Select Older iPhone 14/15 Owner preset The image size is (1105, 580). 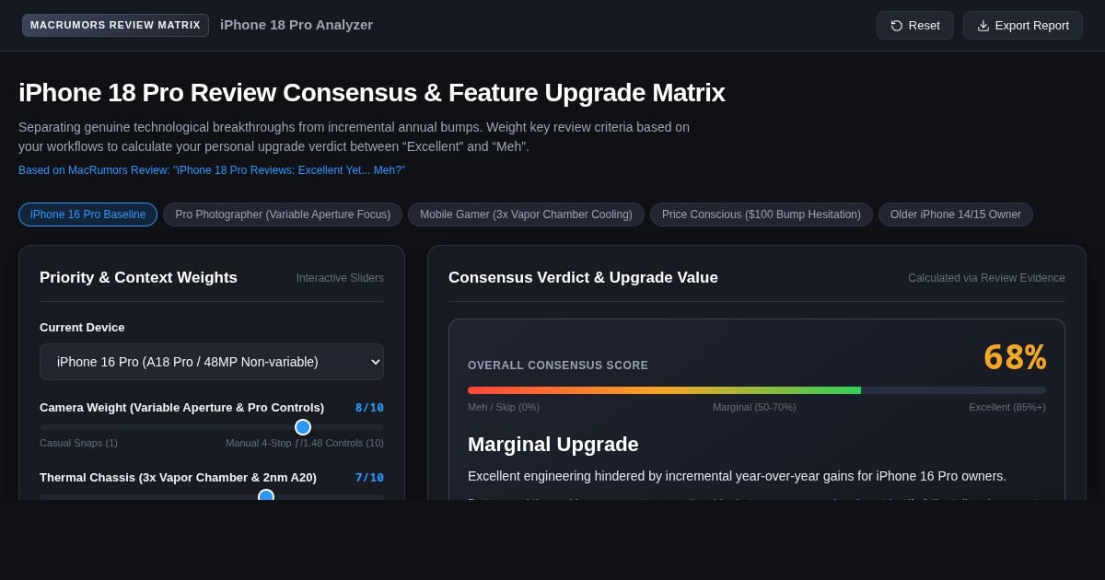click(x=956, y=215)
